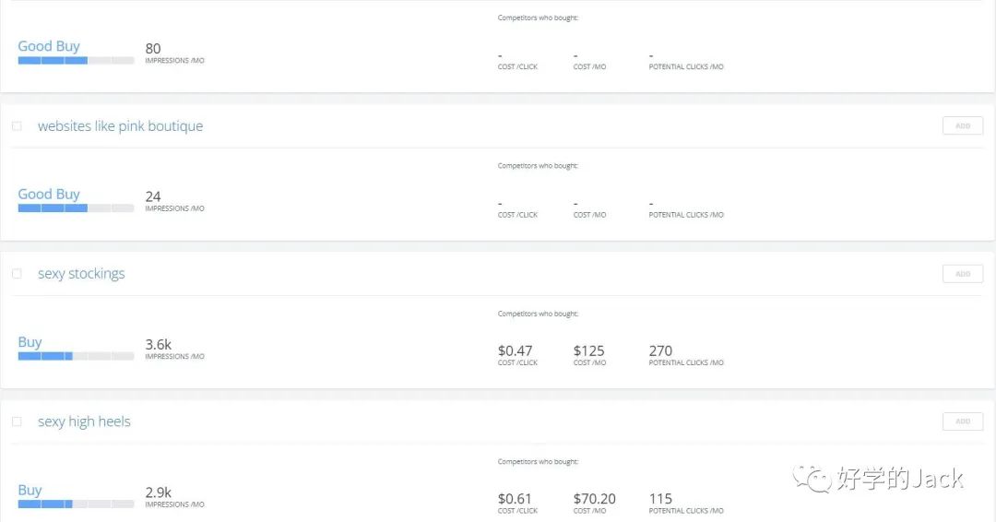Screen dimensions: 996x522
Task: Select the sexy high heels checkbox
Action: click(17, 421)
